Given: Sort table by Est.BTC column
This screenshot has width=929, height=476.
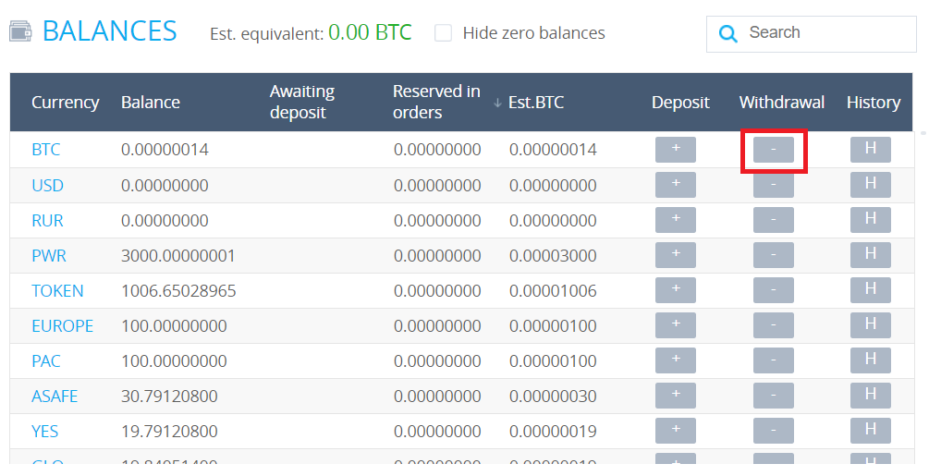Looking at the screenshot, I should (x=535, y=103).
